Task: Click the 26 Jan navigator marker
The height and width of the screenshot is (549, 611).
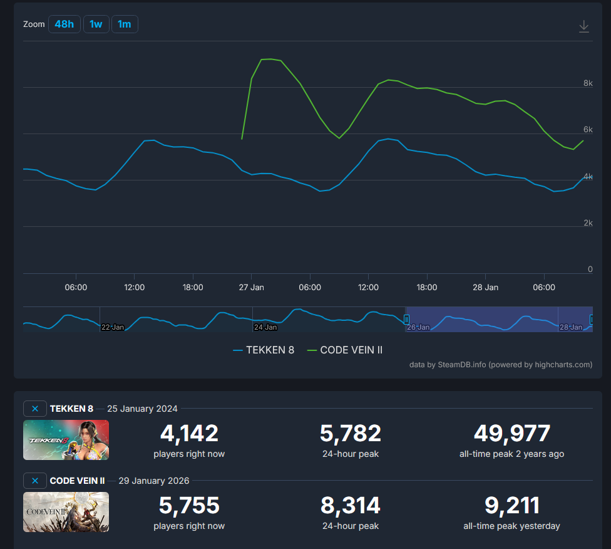Action: click(x=418, y=327)
